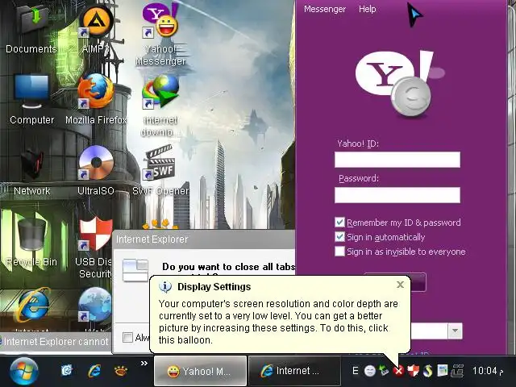
Task: Click the E language indicator in tray
Action: (355, 371)
